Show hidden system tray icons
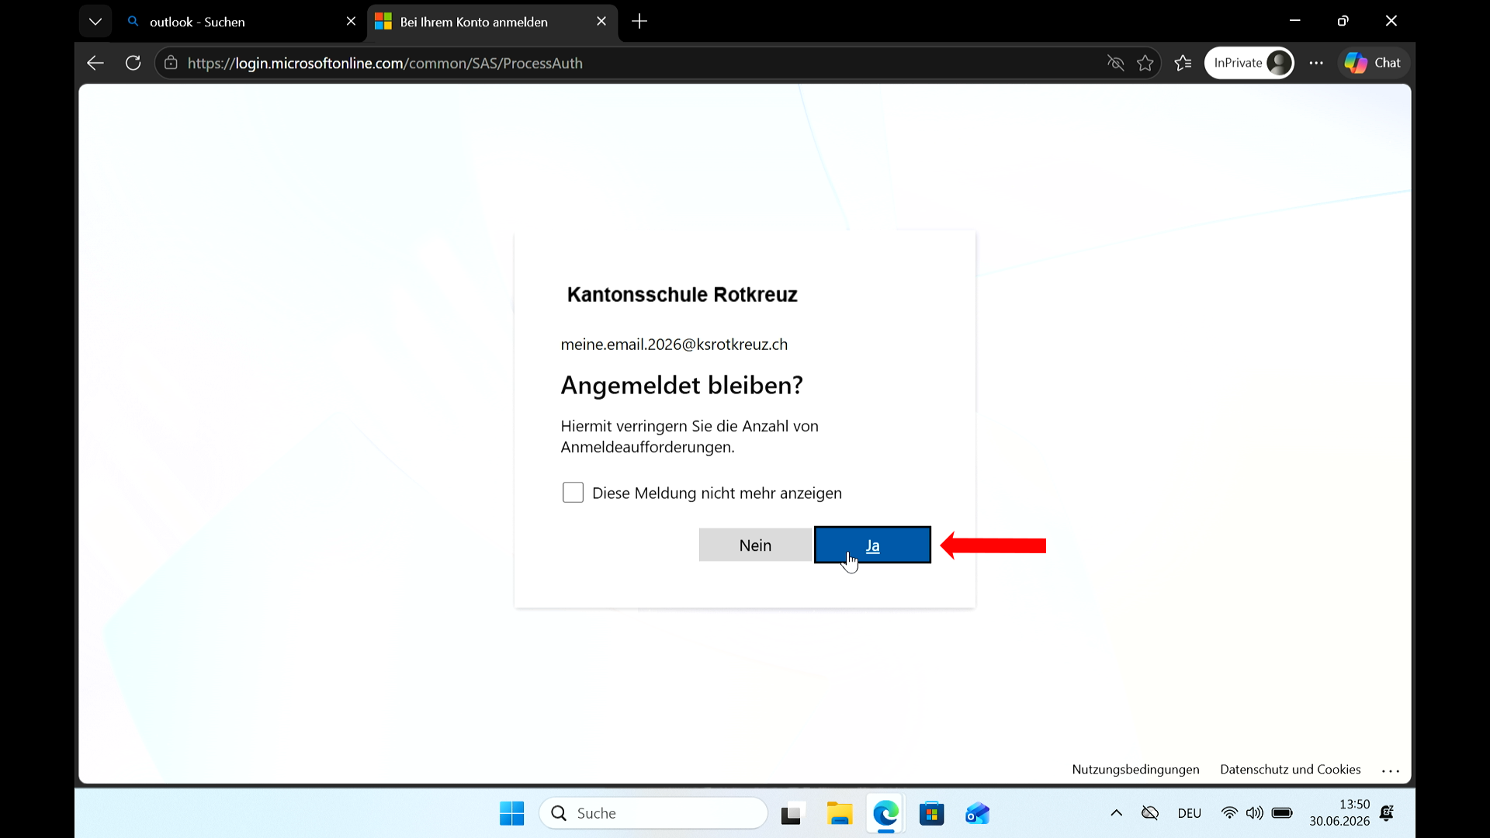1490x838 pixels. (1116, 813)
